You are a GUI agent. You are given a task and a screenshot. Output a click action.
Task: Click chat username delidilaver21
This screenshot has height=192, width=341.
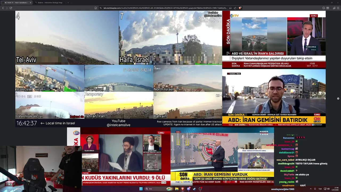click(x=286, y=153)
